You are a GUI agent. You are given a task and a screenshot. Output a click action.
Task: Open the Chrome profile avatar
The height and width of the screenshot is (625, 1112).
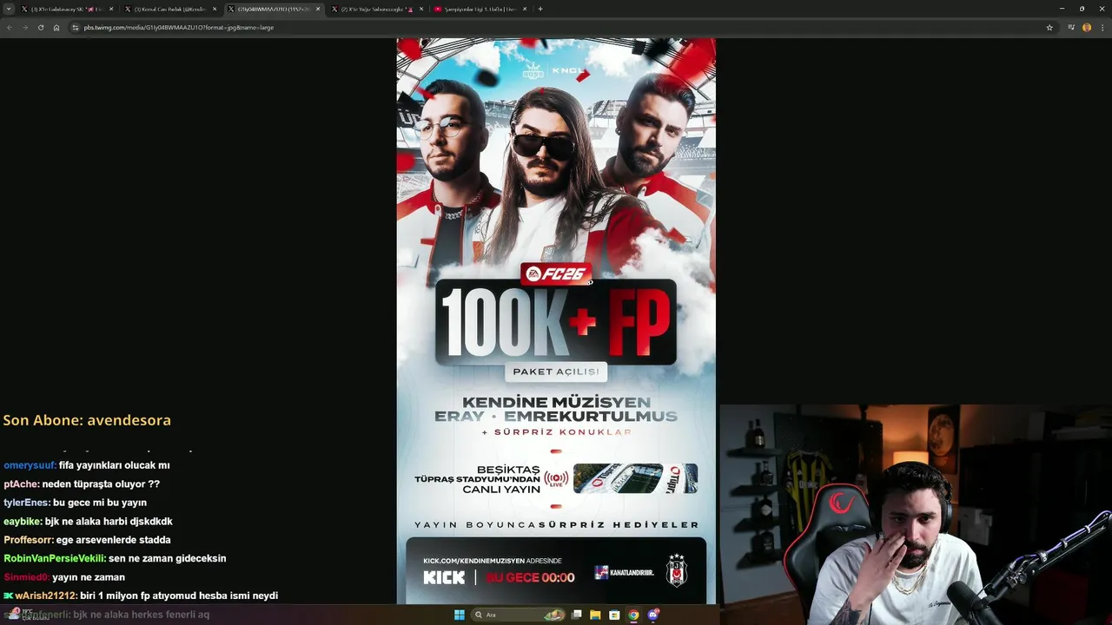1087,28
